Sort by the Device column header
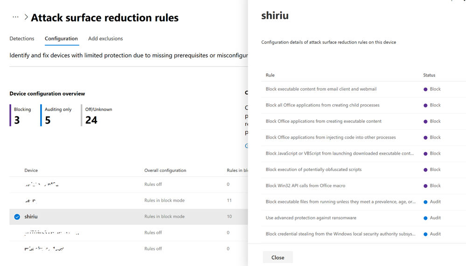The width and height of the screenshot is (466, 266). tap(31, 171)
